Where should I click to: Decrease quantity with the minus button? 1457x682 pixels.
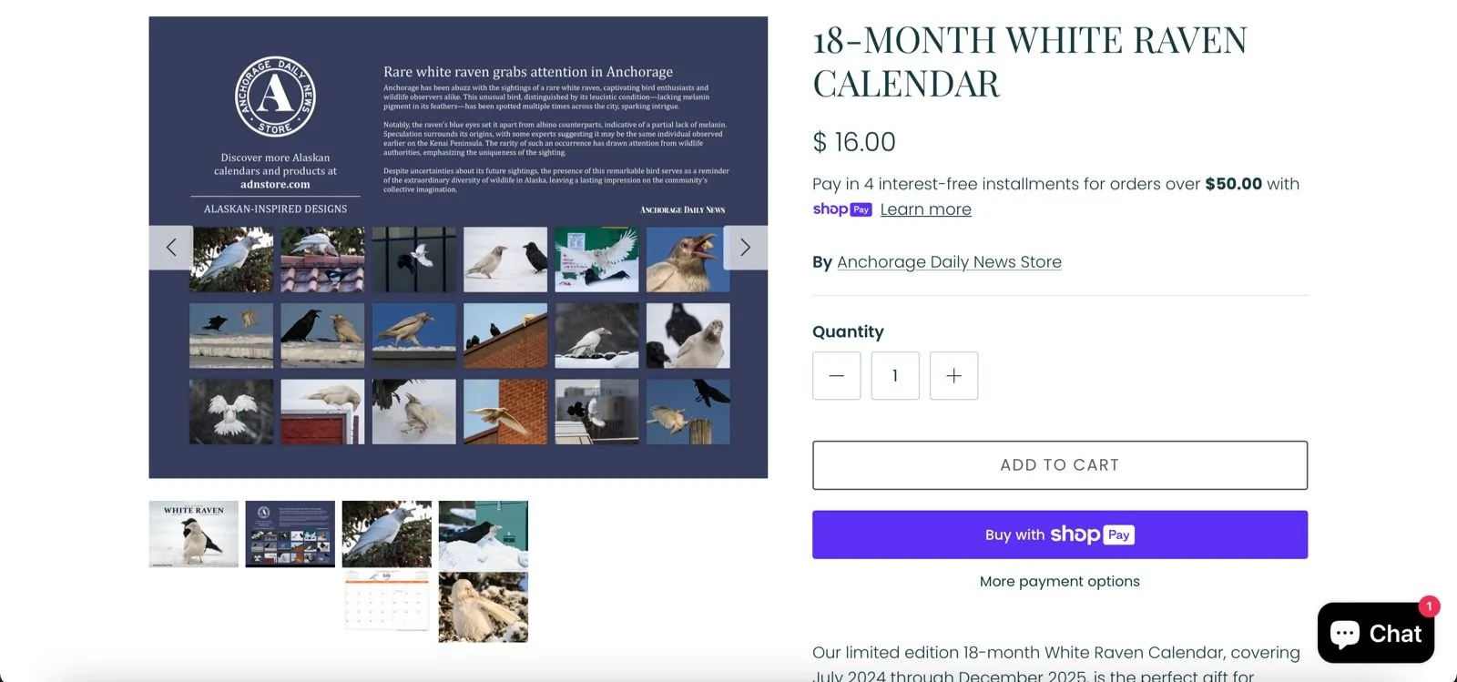click(x=836, y=376)
